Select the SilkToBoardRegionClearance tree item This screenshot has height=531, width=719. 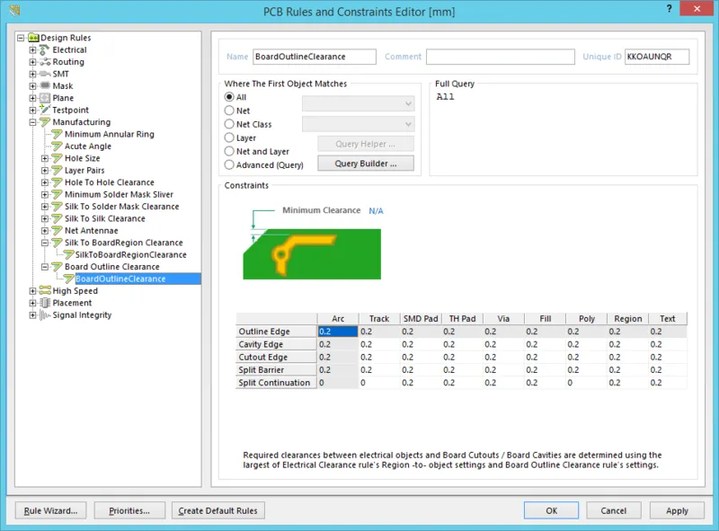click(x=130, y=254)
